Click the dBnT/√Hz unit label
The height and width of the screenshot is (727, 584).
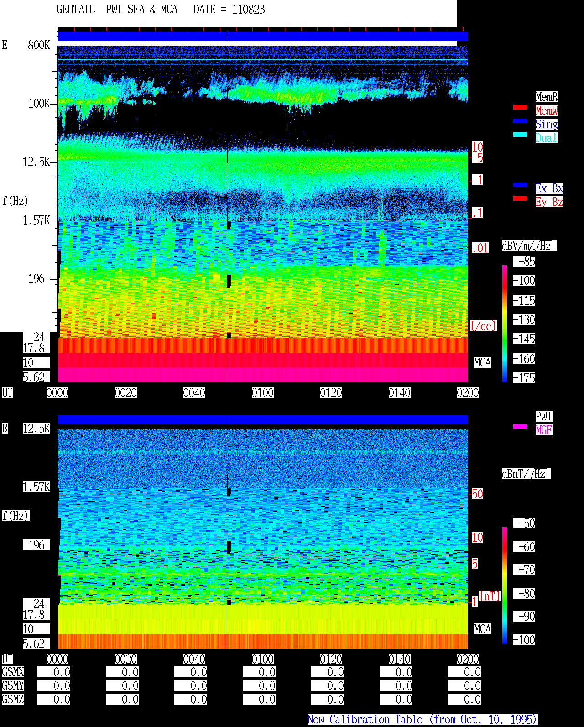pyautogui.click(x=526, y=474)
